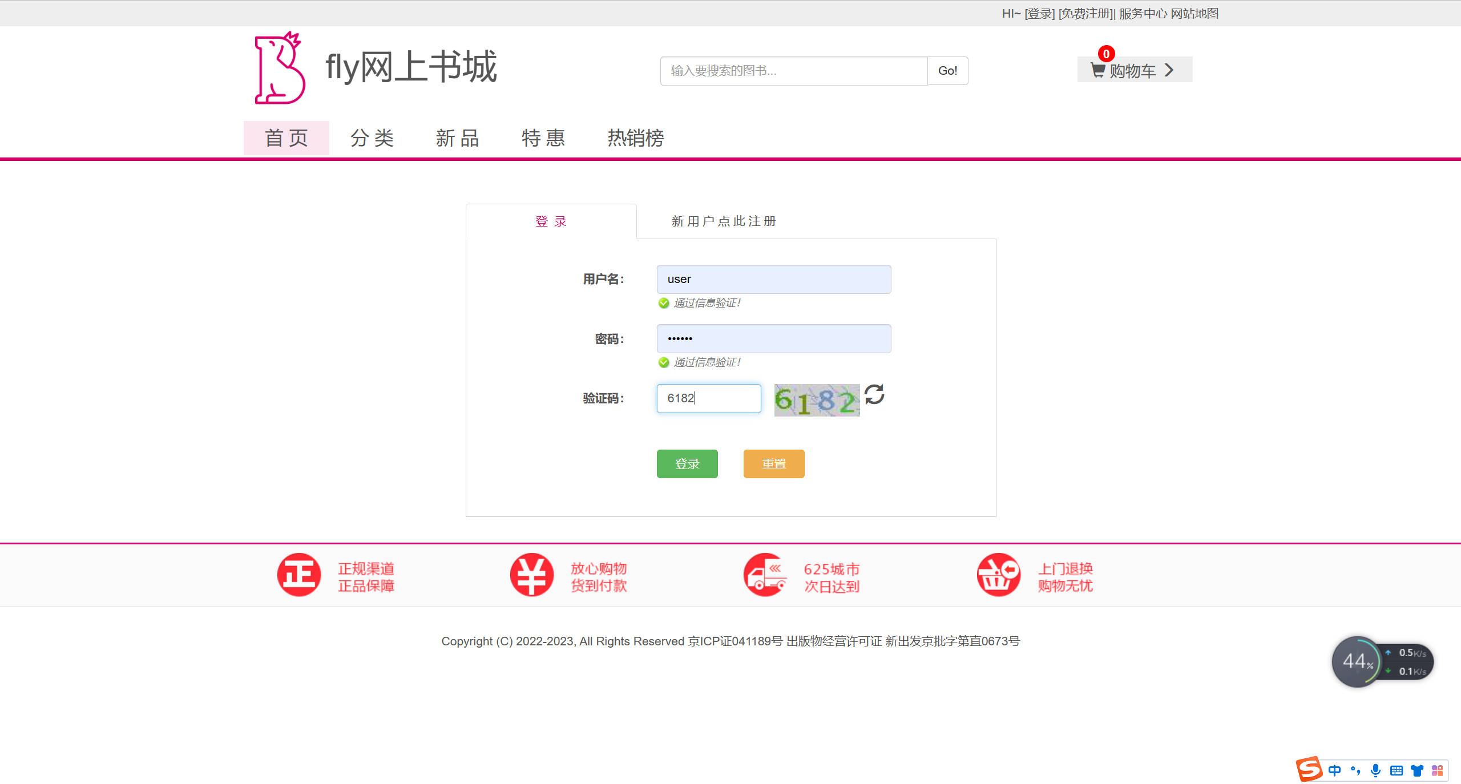Open Sogou on-screen keyboard
The image size is (1461, 784).
click(x=1396, y=770)
